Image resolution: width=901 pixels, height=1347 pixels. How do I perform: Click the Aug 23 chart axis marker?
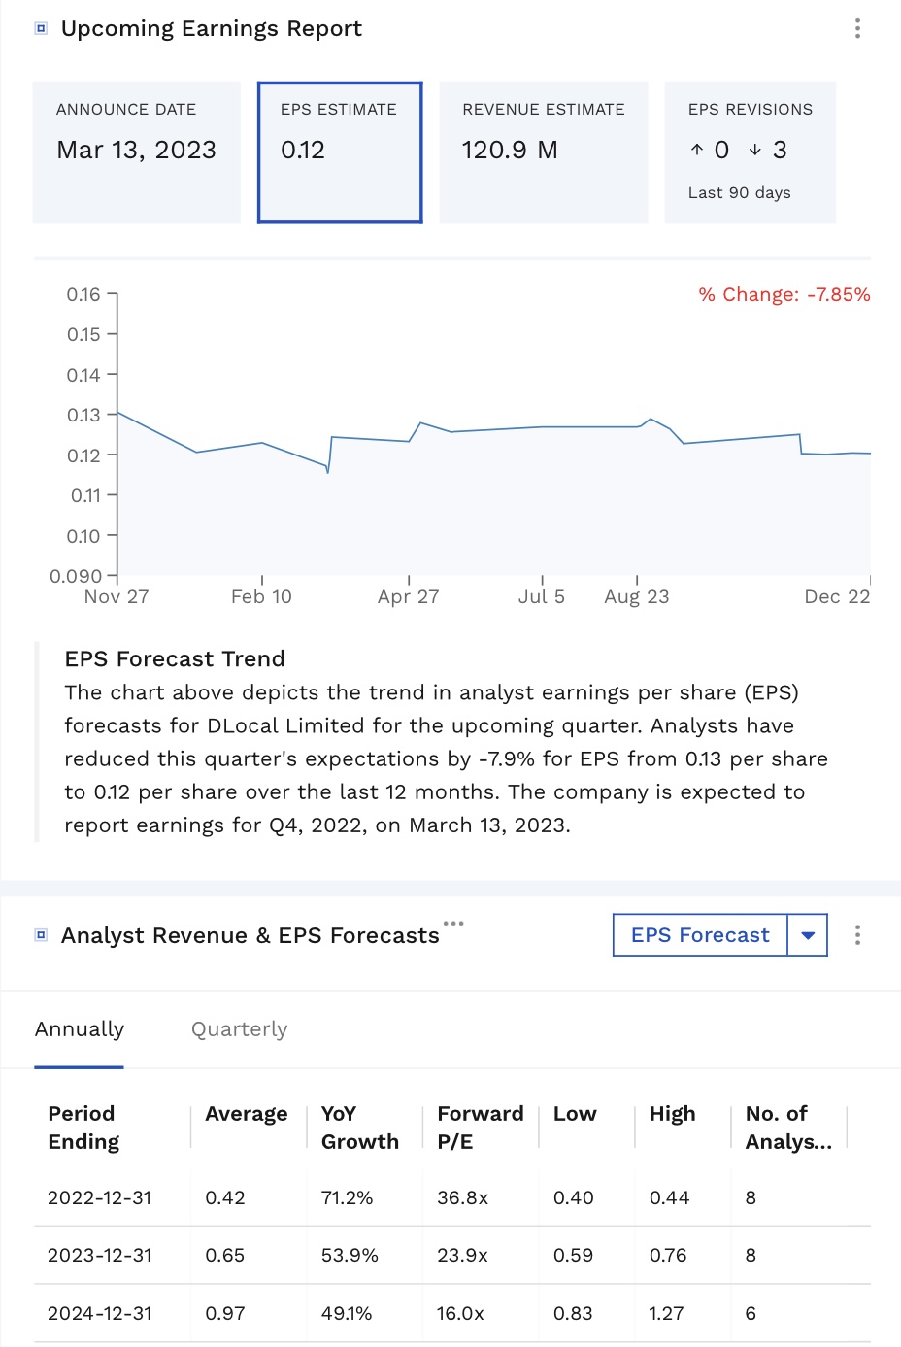pos(637,596)
